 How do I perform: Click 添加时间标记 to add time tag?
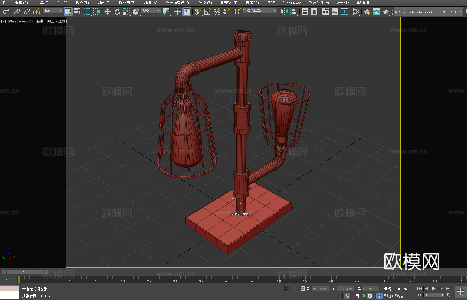click(x=393, y=296)
